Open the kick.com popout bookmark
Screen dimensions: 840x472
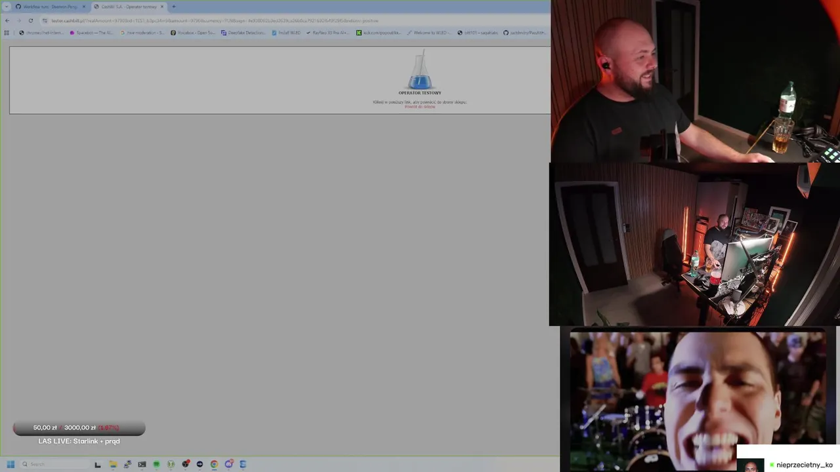378,32
